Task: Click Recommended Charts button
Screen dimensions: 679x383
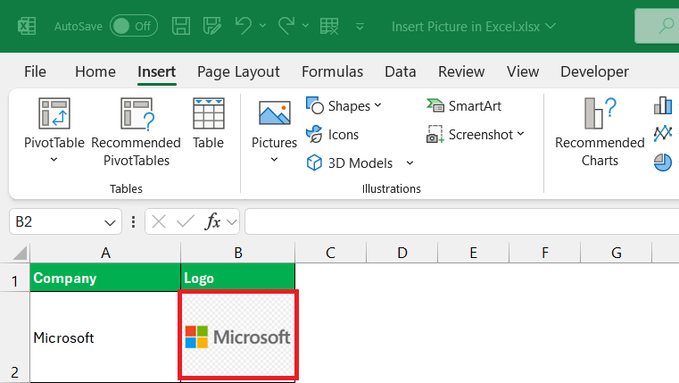Action: [600, 132]
